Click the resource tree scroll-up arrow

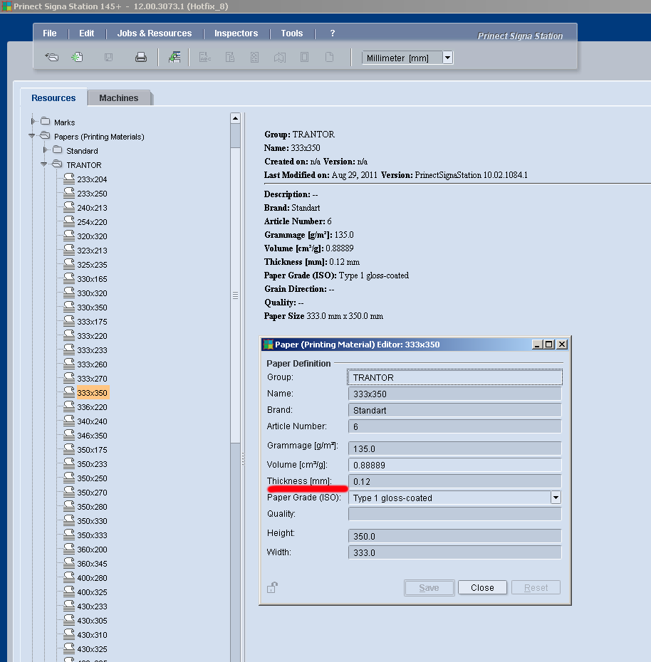(x=235, y=118)
